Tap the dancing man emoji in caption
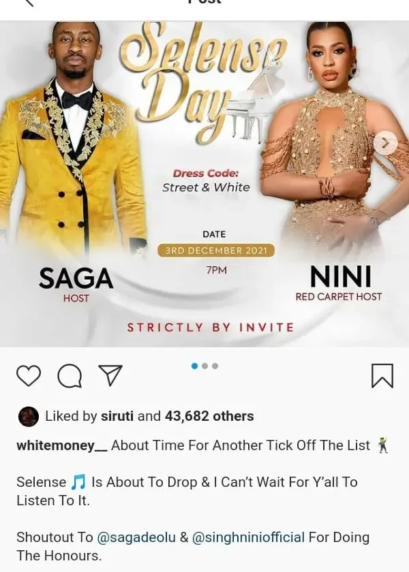The height and width of the screenshot is (572, 409). tap(382, 445)
